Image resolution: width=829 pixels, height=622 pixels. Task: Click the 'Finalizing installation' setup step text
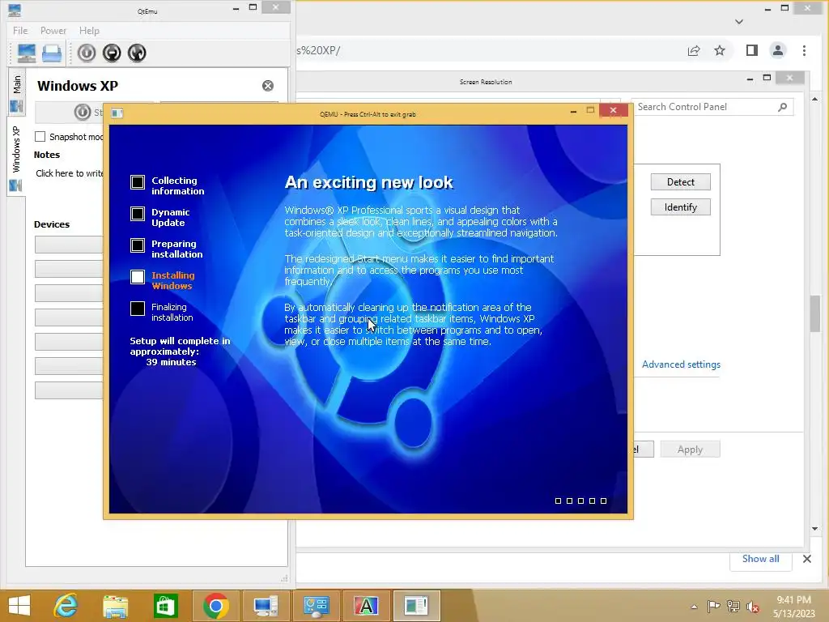(172, 312)
